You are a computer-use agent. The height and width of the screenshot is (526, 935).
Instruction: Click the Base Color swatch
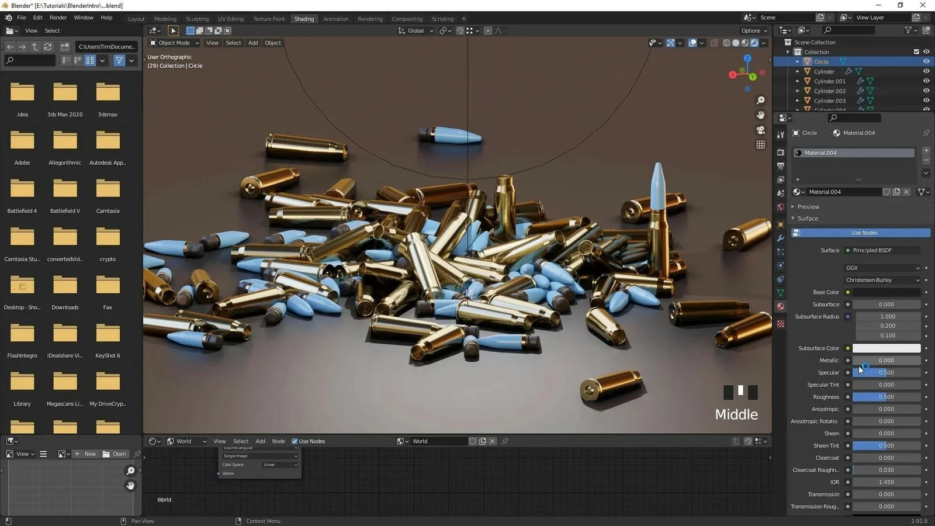(888, 292)
